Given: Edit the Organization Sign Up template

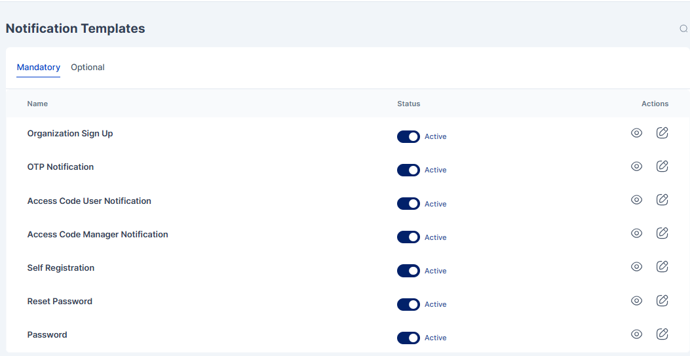Looking at the screenshot, I should 662,133.
